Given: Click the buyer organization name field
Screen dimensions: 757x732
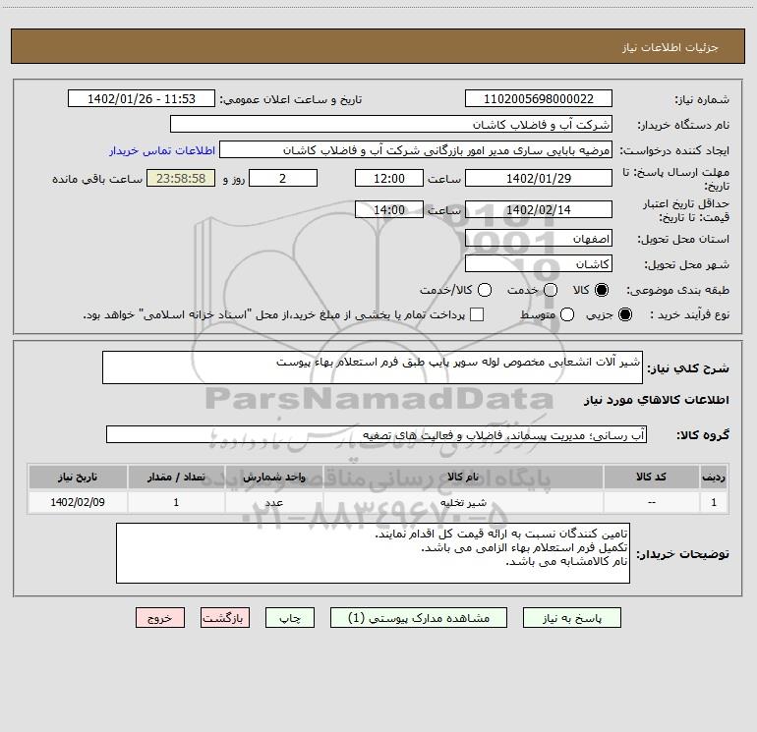Looking at the screenshot, I should [x=391, y=125].
